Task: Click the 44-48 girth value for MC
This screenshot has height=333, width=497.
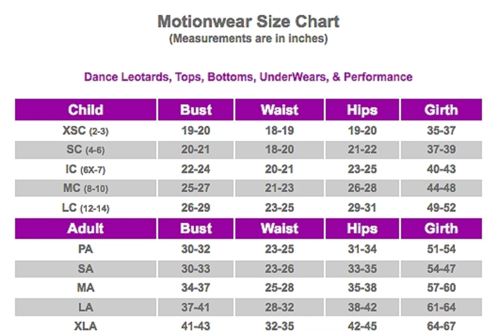Action: coord(441,188)
